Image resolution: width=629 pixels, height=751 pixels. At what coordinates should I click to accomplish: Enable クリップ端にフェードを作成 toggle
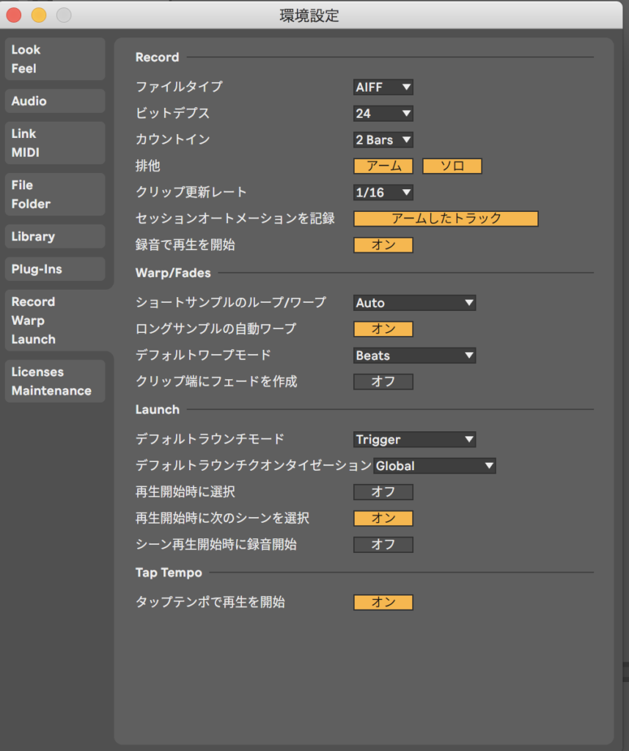(x=383, y=382)
